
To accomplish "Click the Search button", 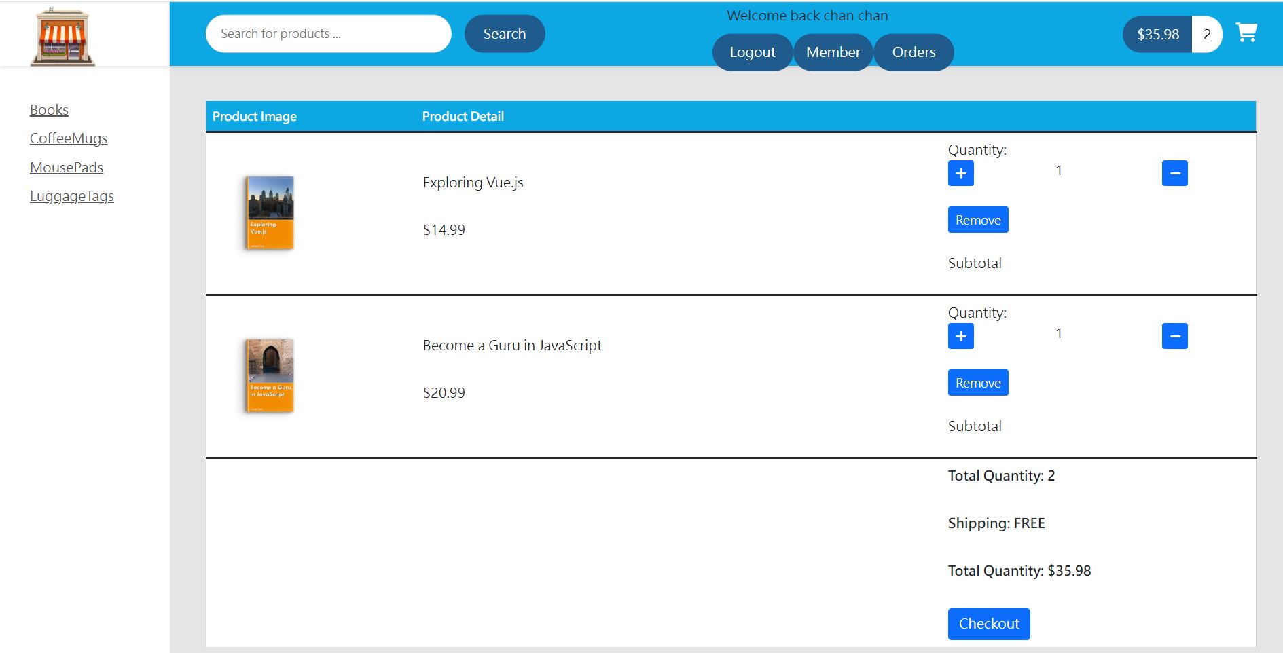I will coord(504,33).
